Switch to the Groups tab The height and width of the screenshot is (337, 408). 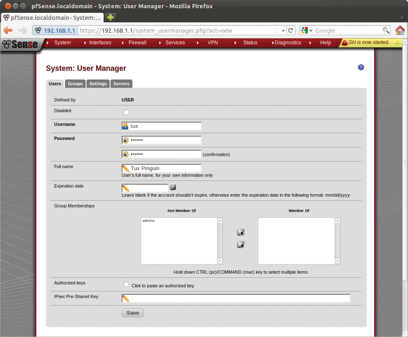[x=75, y=84]
